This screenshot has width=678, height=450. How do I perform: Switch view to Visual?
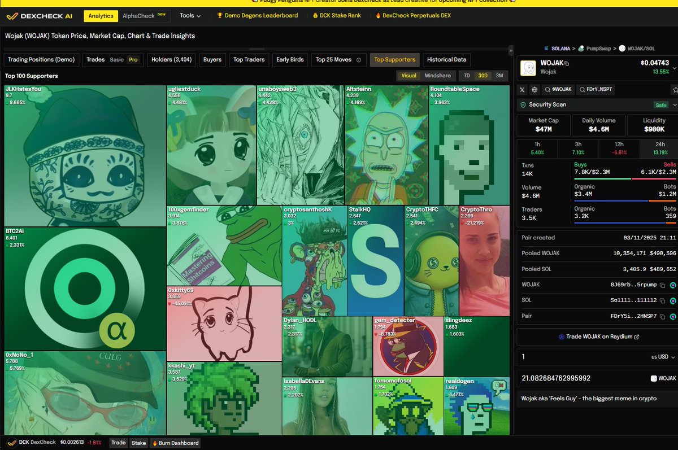408,76
